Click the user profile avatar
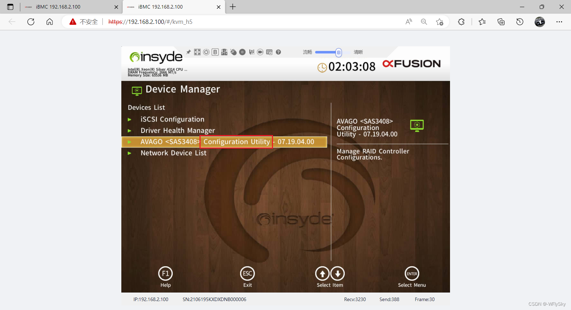The height and width of the screenshot is (310, 571). (540, 22)
